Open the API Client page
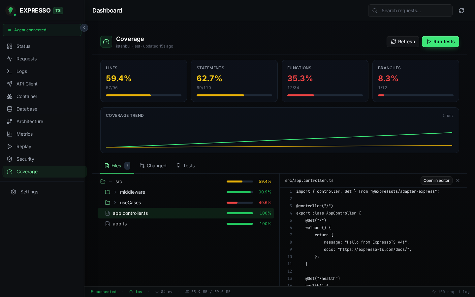Screen dimensions: 475x297 pos(43,84)
